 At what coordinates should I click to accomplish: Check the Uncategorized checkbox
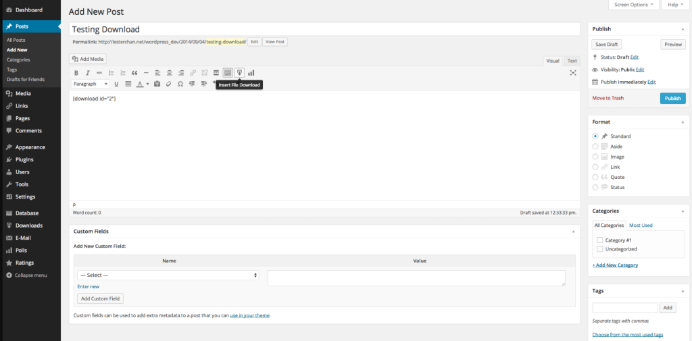coord(600,248)
